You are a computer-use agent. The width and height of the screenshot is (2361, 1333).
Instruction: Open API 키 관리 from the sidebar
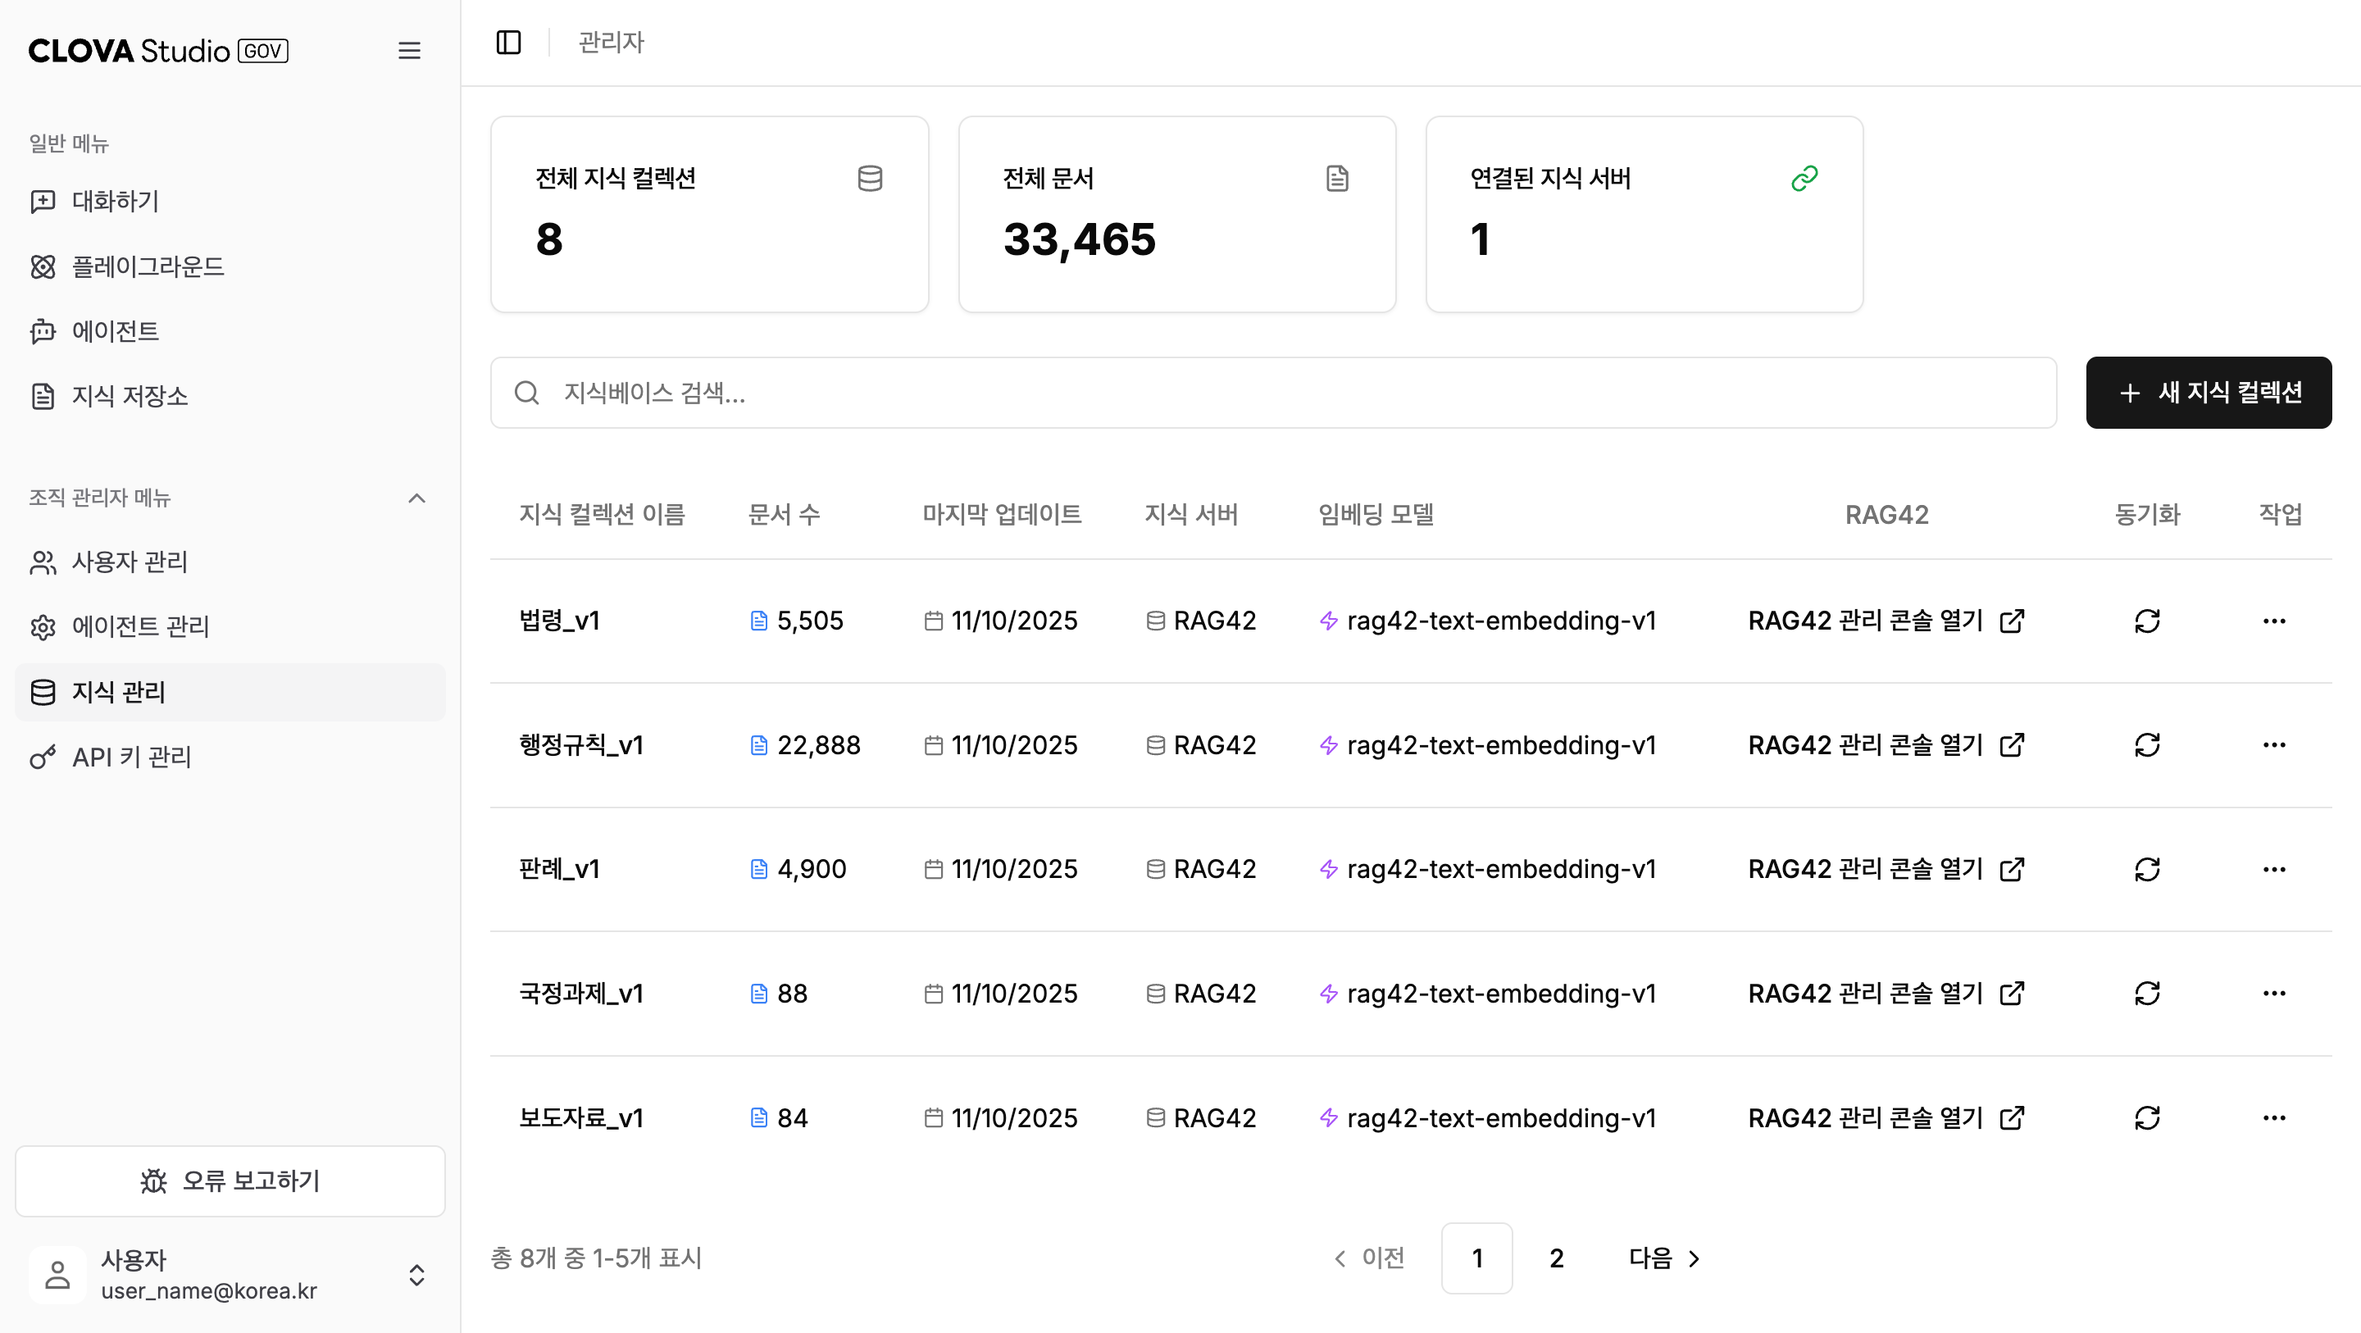pyautogui.click(x=131, y=757)
